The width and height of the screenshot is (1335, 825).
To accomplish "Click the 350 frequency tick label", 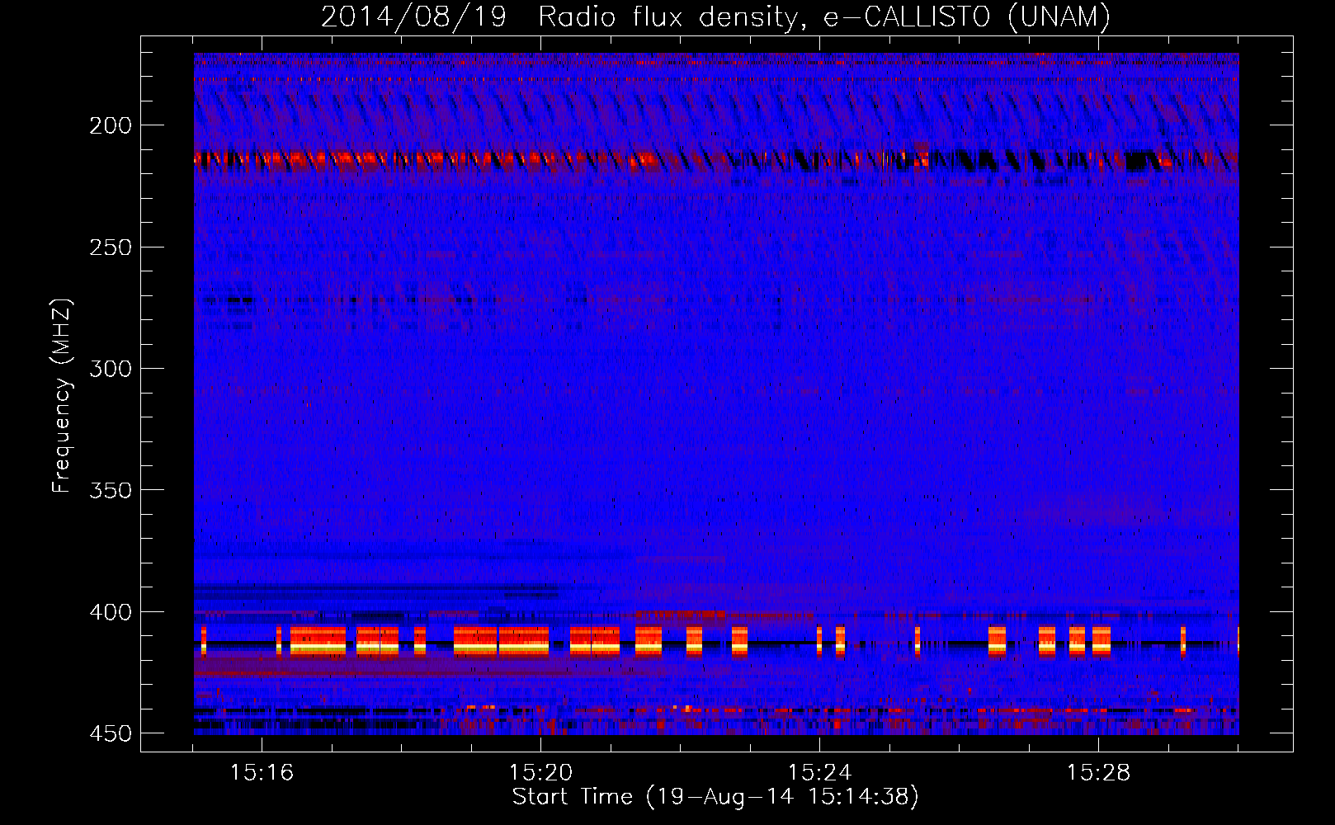I will 111,490.
